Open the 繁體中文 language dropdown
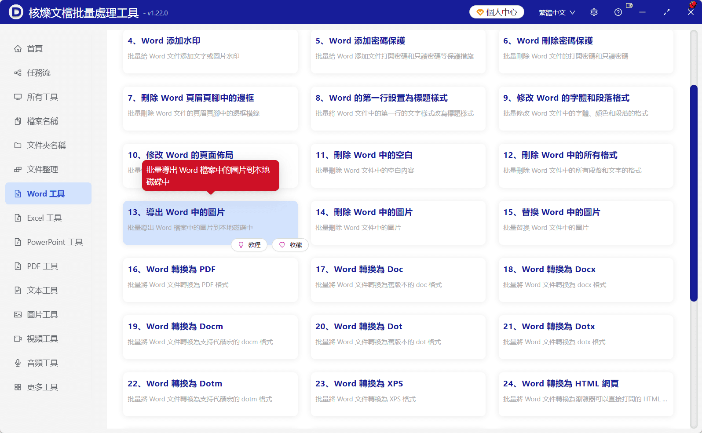 (x=557, y=12)
